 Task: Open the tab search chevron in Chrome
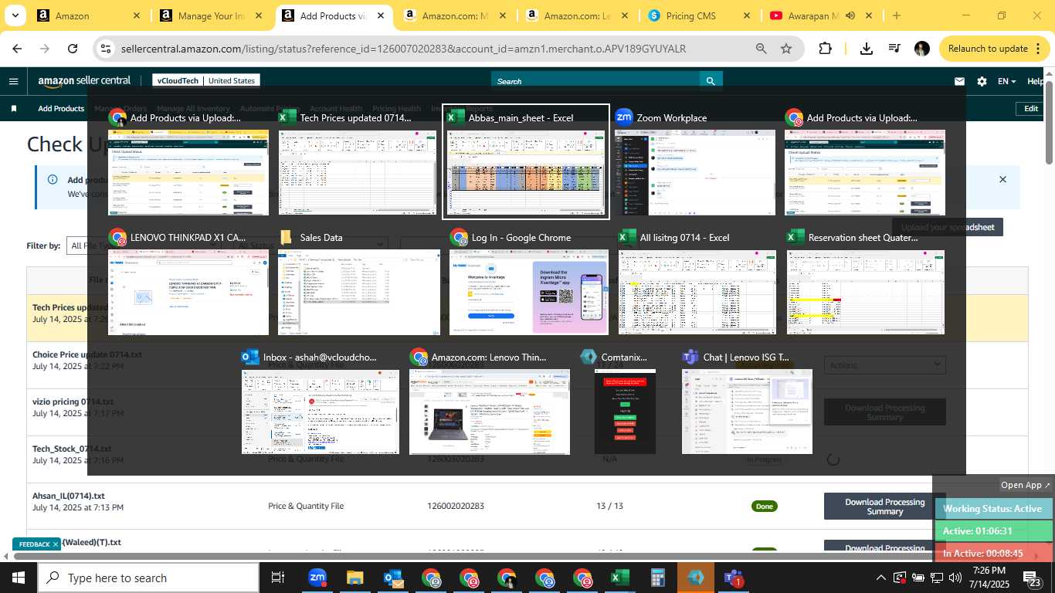[x=16, y=15]
